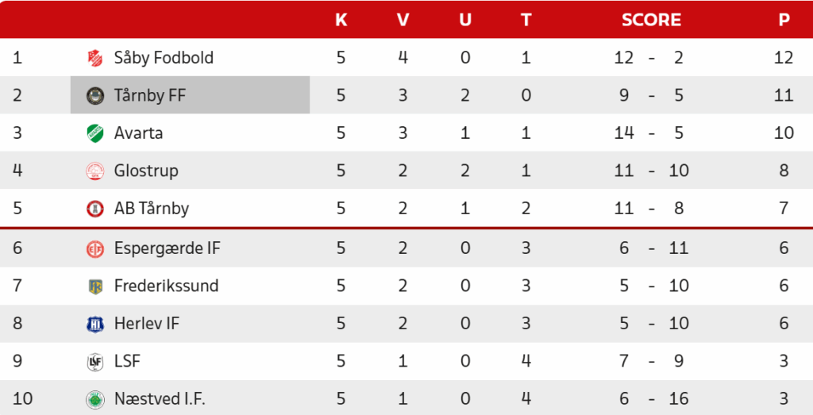The image size is (813, 415).
Task: Click the P points column header
Action: coord(784,20)
